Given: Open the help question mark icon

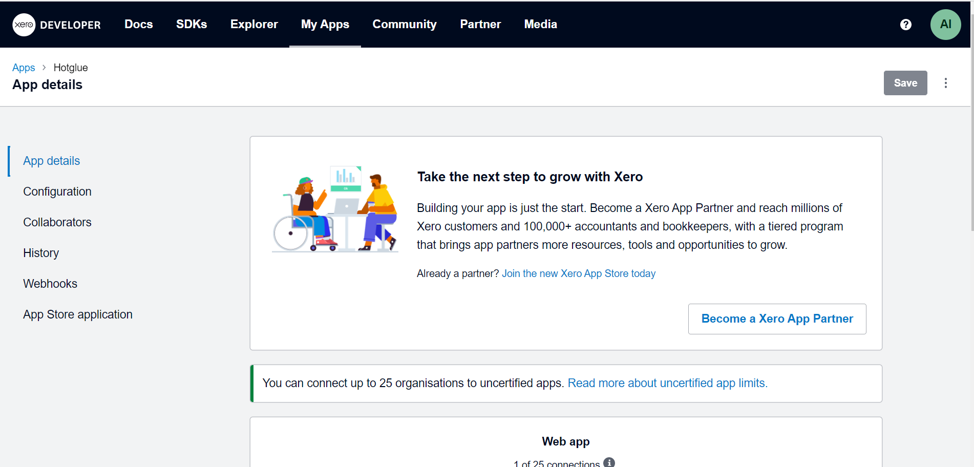Looking at the screenshot, I should pos(905,25).
